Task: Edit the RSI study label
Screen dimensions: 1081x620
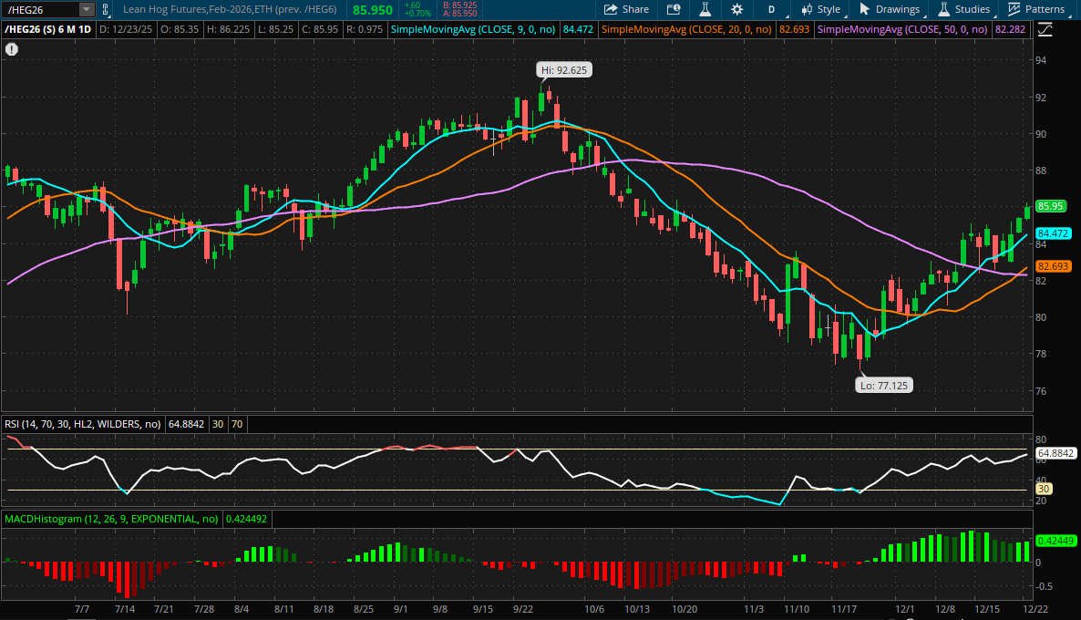Action: (80, 423)
